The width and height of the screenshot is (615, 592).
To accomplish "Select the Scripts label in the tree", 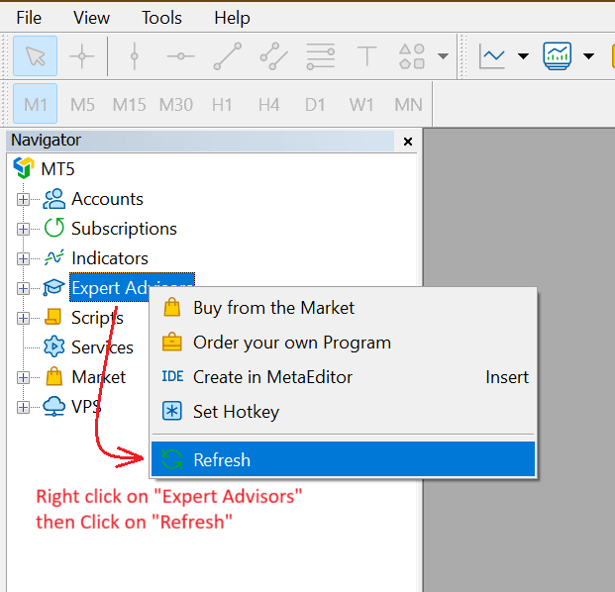I will (97, 318).
